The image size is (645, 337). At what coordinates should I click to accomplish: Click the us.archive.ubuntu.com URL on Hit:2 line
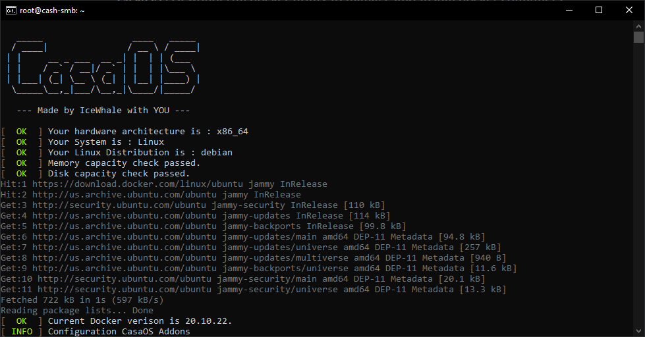coord(125,195)
